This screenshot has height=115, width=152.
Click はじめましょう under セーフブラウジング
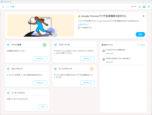pos(87,83)
